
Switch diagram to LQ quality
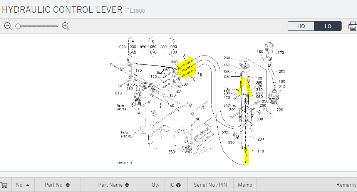(328, 26)
